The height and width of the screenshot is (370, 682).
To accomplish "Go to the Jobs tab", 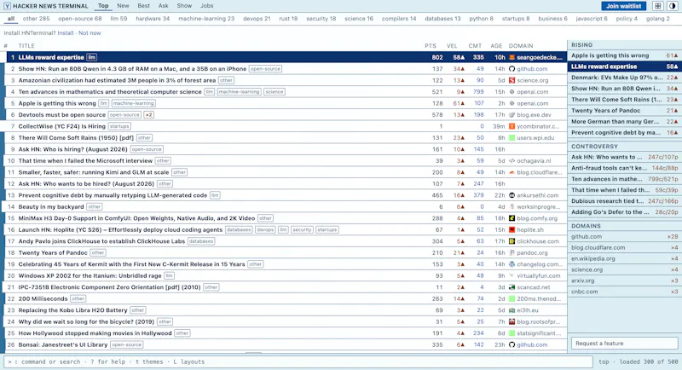I will [x=207, y=6].
